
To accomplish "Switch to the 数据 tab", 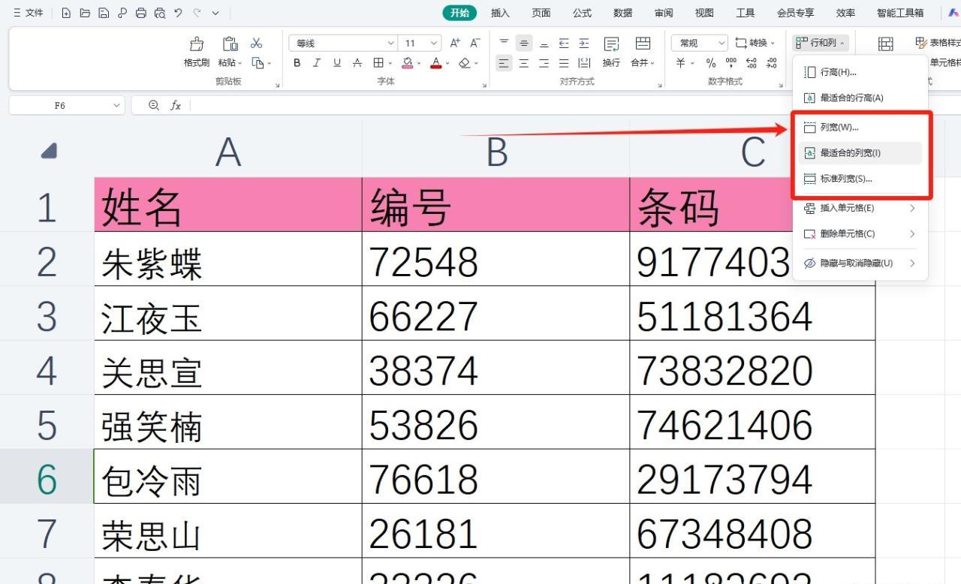I will point(622,13).
